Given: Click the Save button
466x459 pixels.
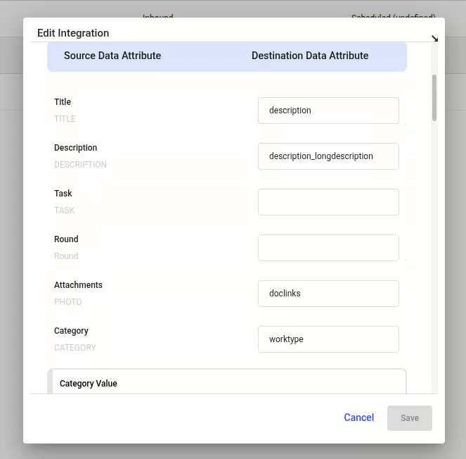Looking at the screenshot, I should [409, 418].
